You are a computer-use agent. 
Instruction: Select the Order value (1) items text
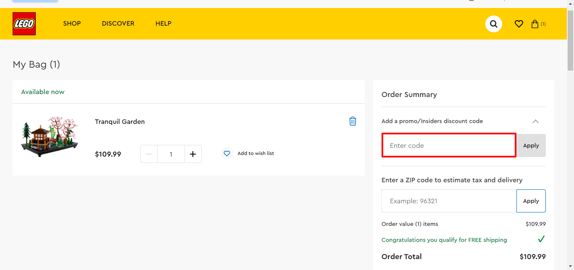pos(410,224)
